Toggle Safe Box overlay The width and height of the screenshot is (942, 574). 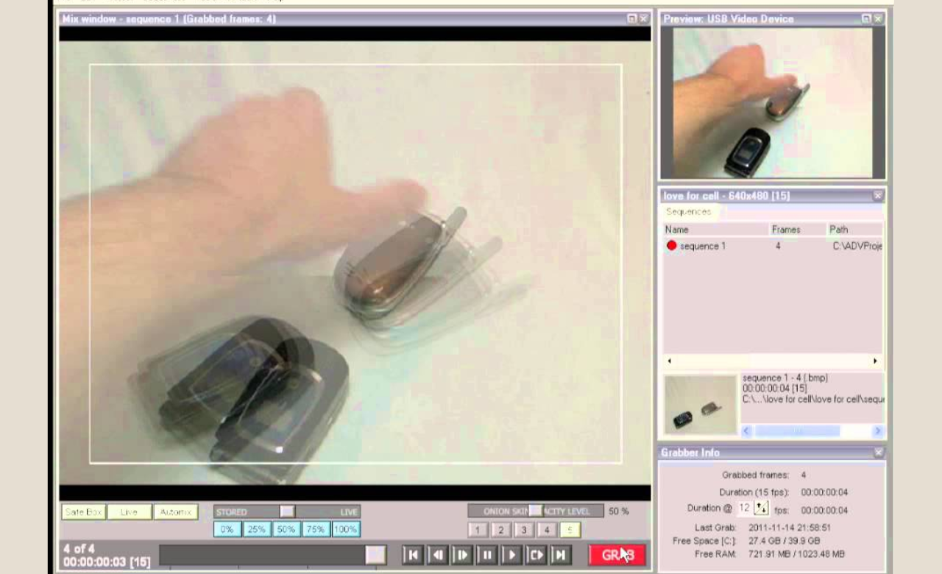click(x=82, y=511)
